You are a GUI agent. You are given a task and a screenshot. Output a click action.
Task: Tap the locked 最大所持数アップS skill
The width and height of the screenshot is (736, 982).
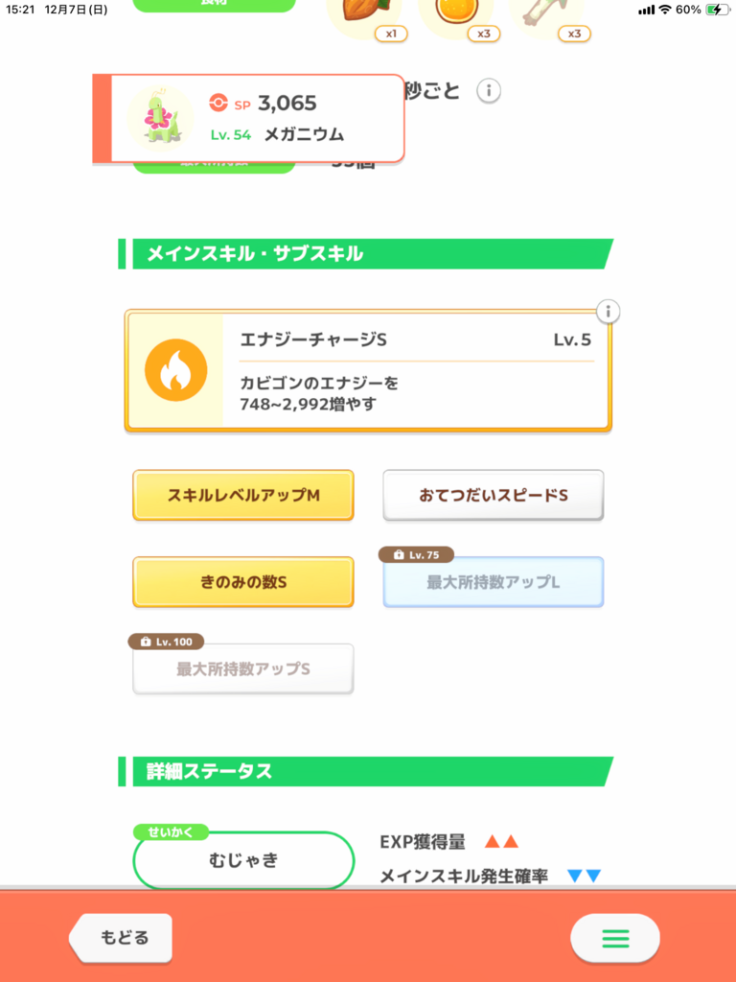(243, 668)
